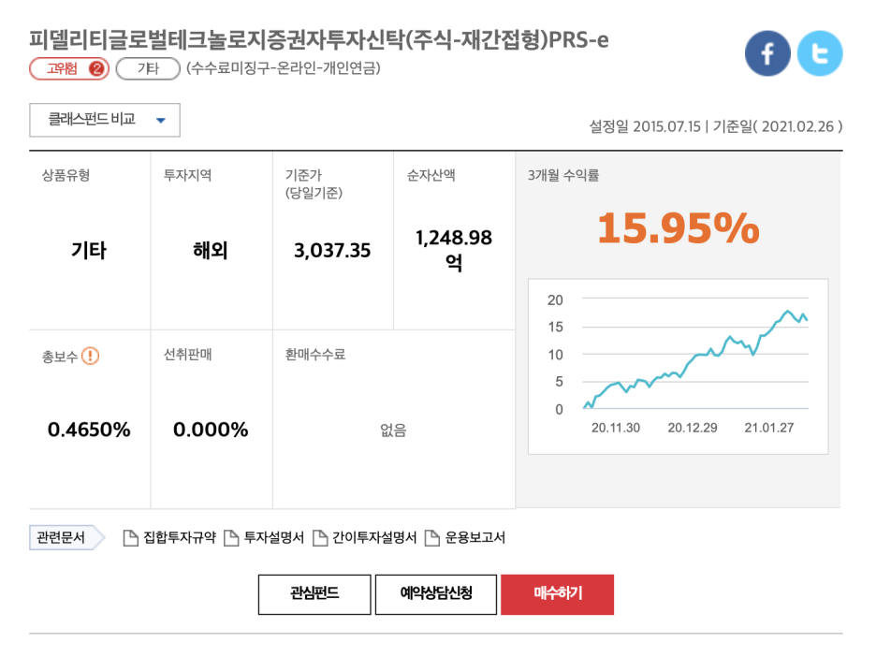Select the 15.95% return value
The width and height of the screenshot is (876, 657).
(x=679, y=228)
